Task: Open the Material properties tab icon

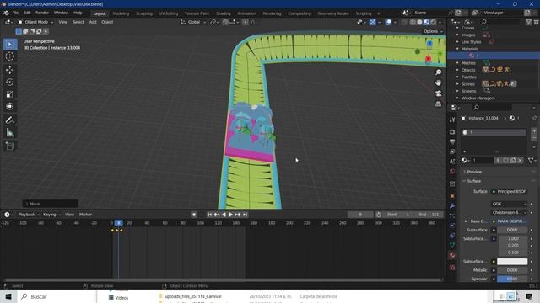Action: [x=452, y=255]
